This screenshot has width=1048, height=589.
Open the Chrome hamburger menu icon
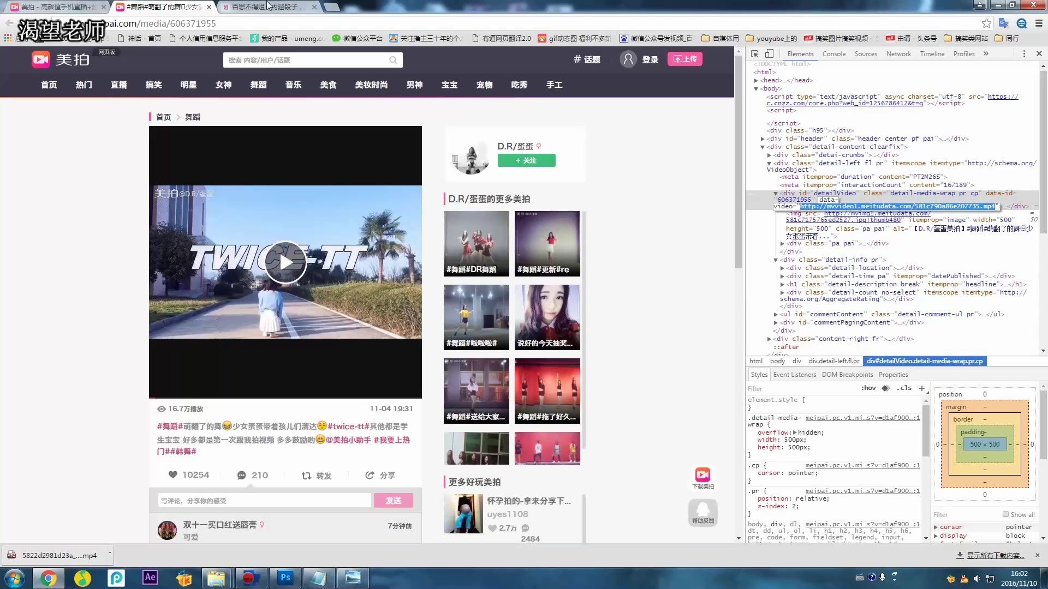pyautogui.click(x=1039, y=23)
